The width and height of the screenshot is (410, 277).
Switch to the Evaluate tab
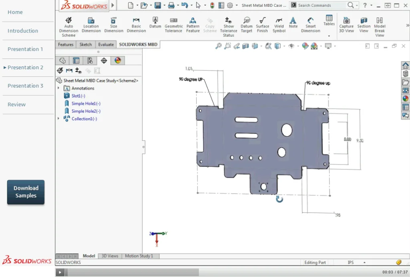[106, 44]
